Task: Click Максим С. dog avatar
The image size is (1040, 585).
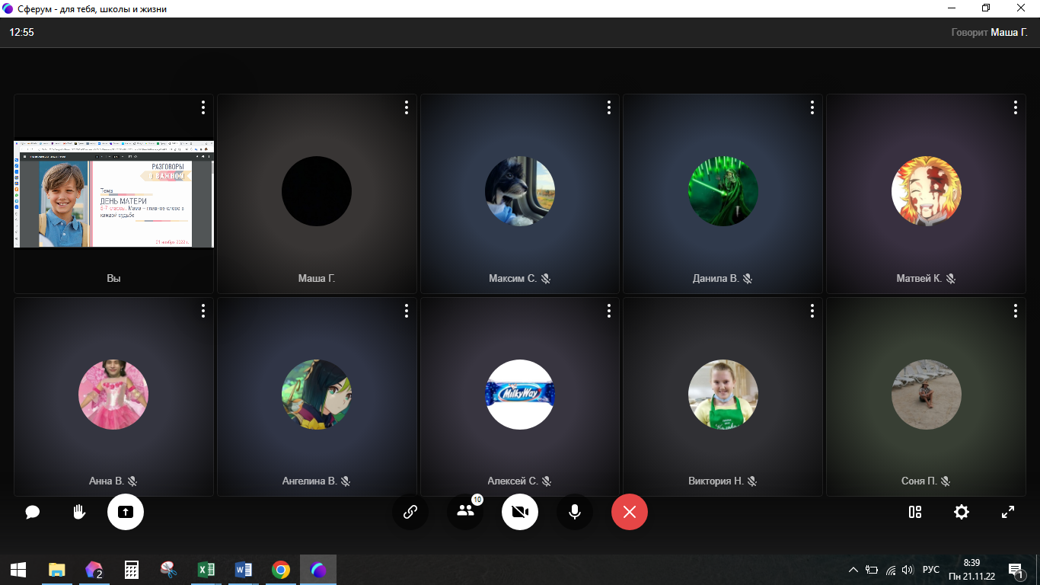Action: pos(520,191)
